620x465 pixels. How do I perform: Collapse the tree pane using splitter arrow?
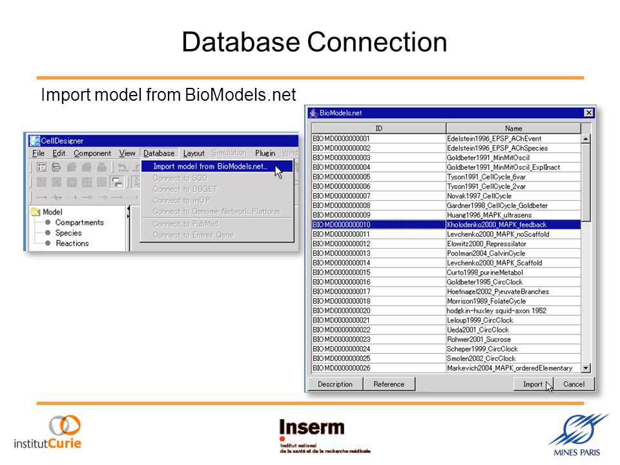(x=128, y=209)
